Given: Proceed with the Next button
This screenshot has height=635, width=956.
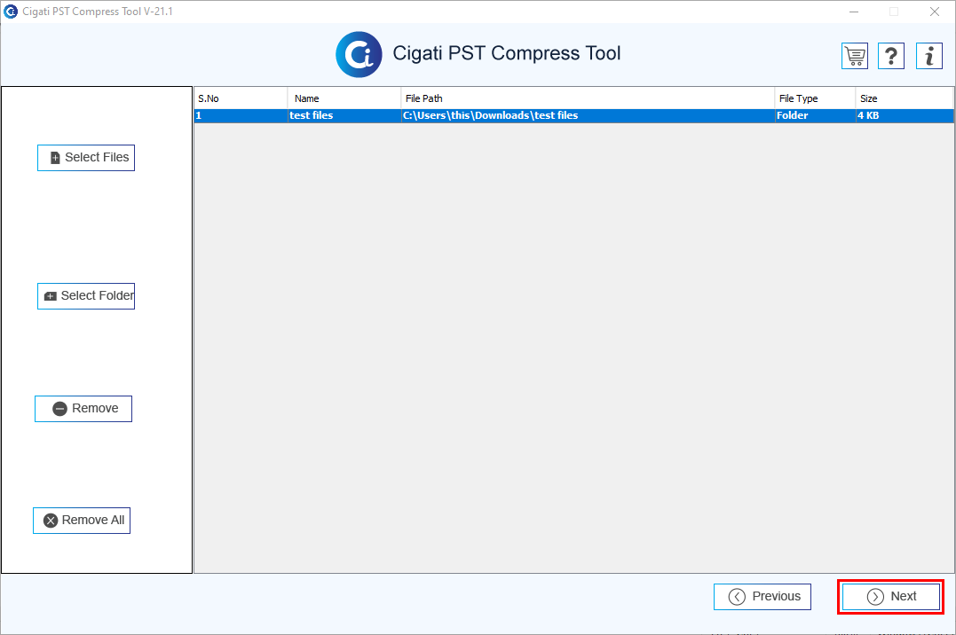Looking at the screenshot, I should [x=891, y=597].
